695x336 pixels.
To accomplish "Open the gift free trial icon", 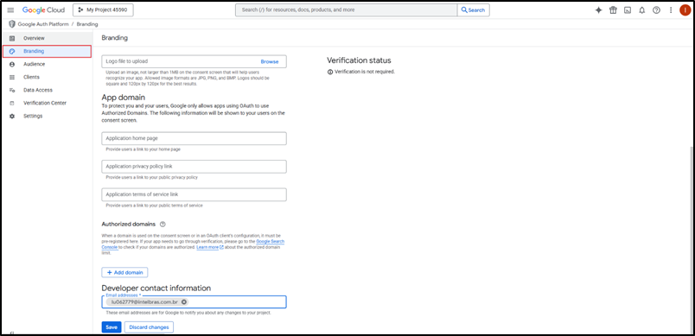I will point(613,10).
